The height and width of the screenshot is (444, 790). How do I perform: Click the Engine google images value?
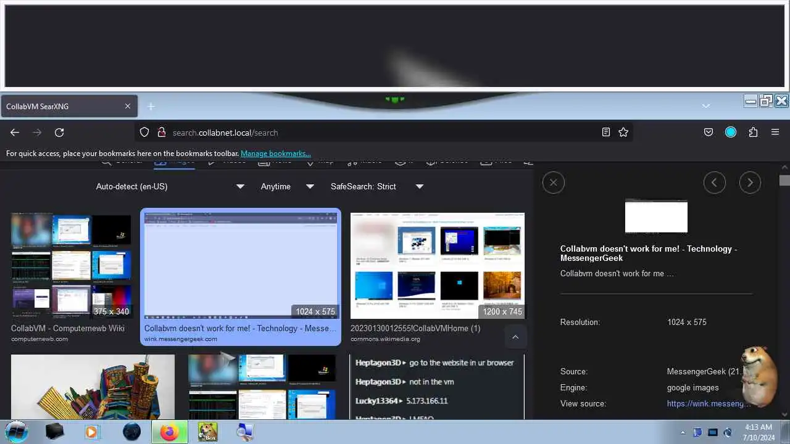point(693,387)
